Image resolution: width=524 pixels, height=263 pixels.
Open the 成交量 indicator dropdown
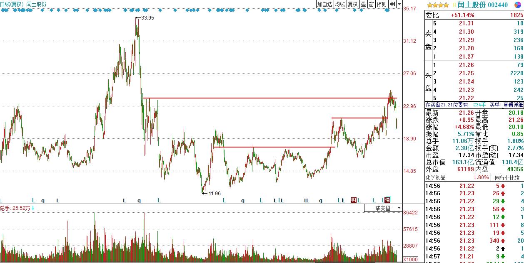pos(383,208)
